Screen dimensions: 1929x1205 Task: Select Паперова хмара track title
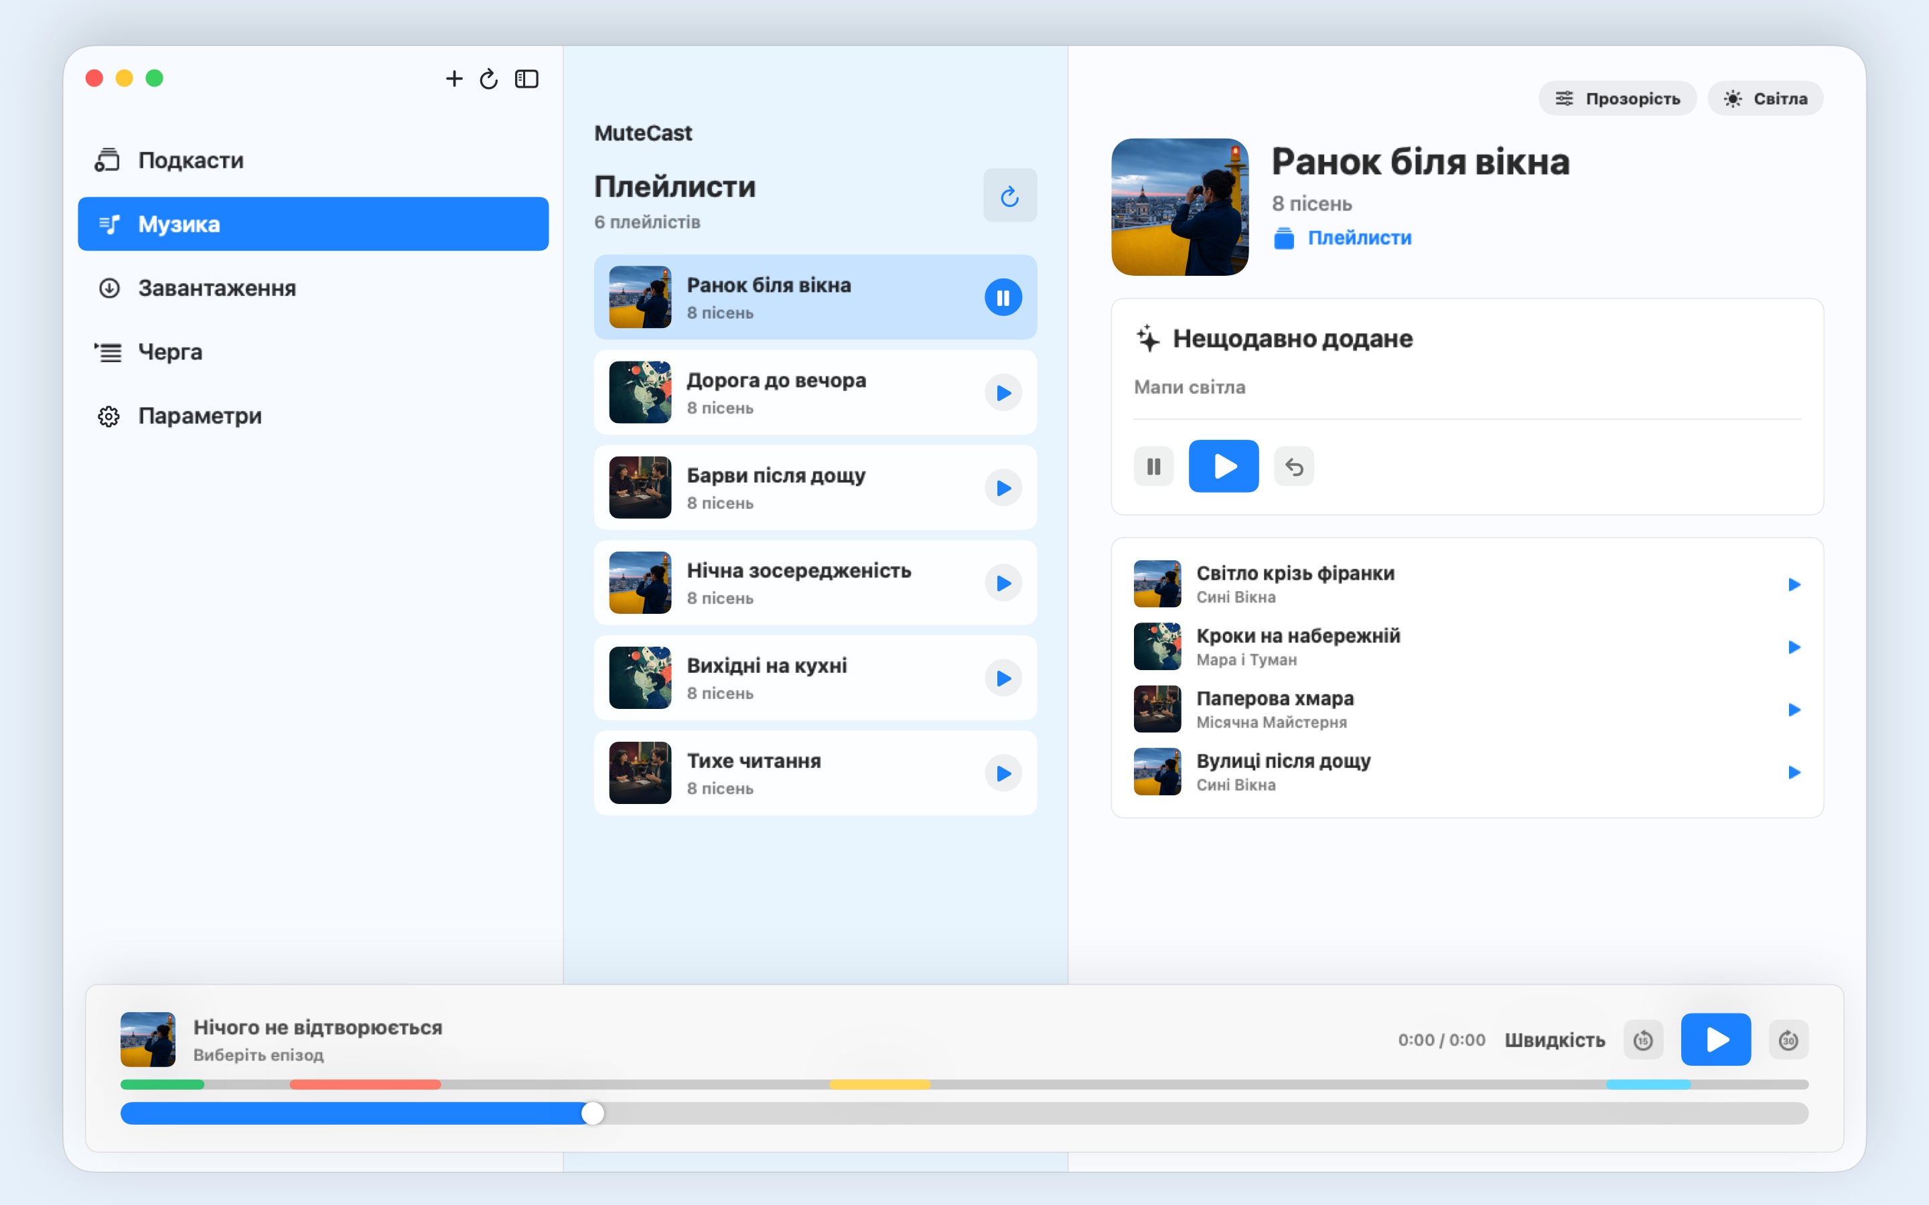point(1275,698)
